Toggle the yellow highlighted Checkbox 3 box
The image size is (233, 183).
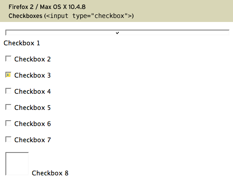click(8, 75)
